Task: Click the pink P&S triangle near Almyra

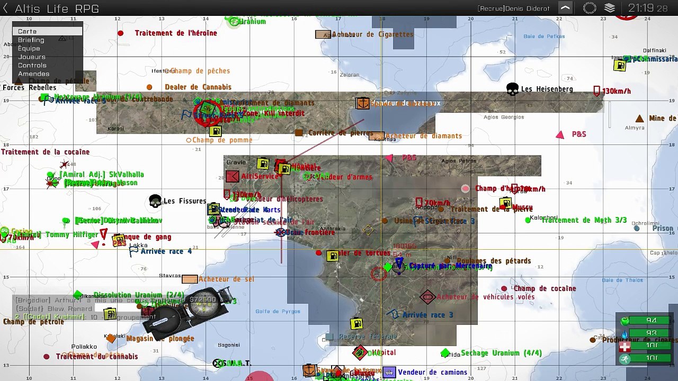Action: pos(560,135)
